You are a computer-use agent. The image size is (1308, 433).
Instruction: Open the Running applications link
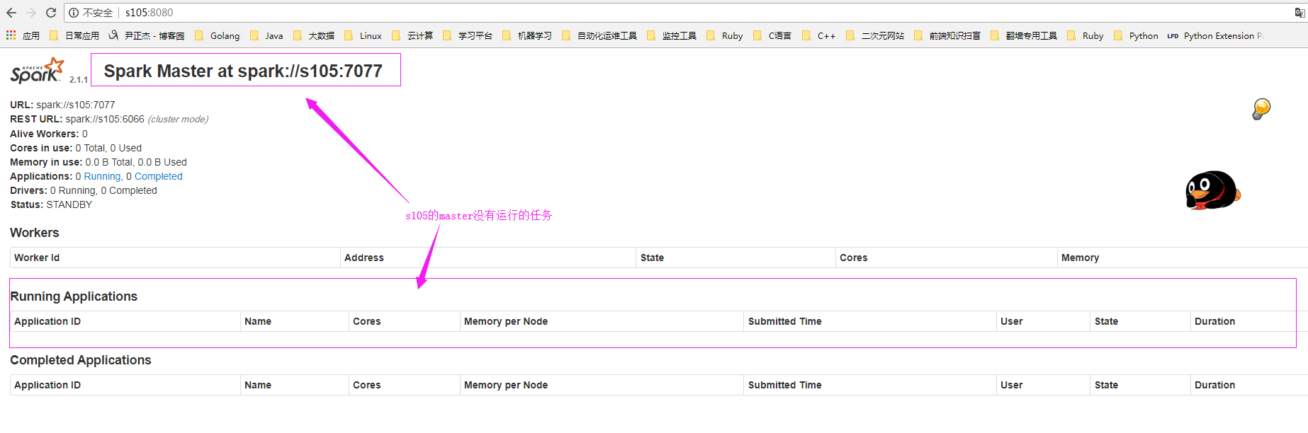pyautogui.click(x=102, y=176)
